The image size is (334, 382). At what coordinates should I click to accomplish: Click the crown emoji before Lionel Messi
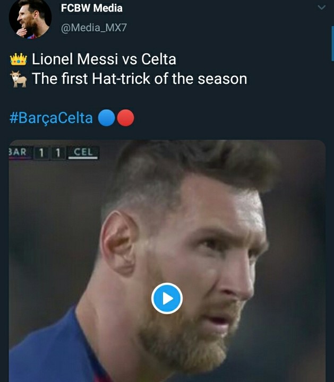coord(18,59)
